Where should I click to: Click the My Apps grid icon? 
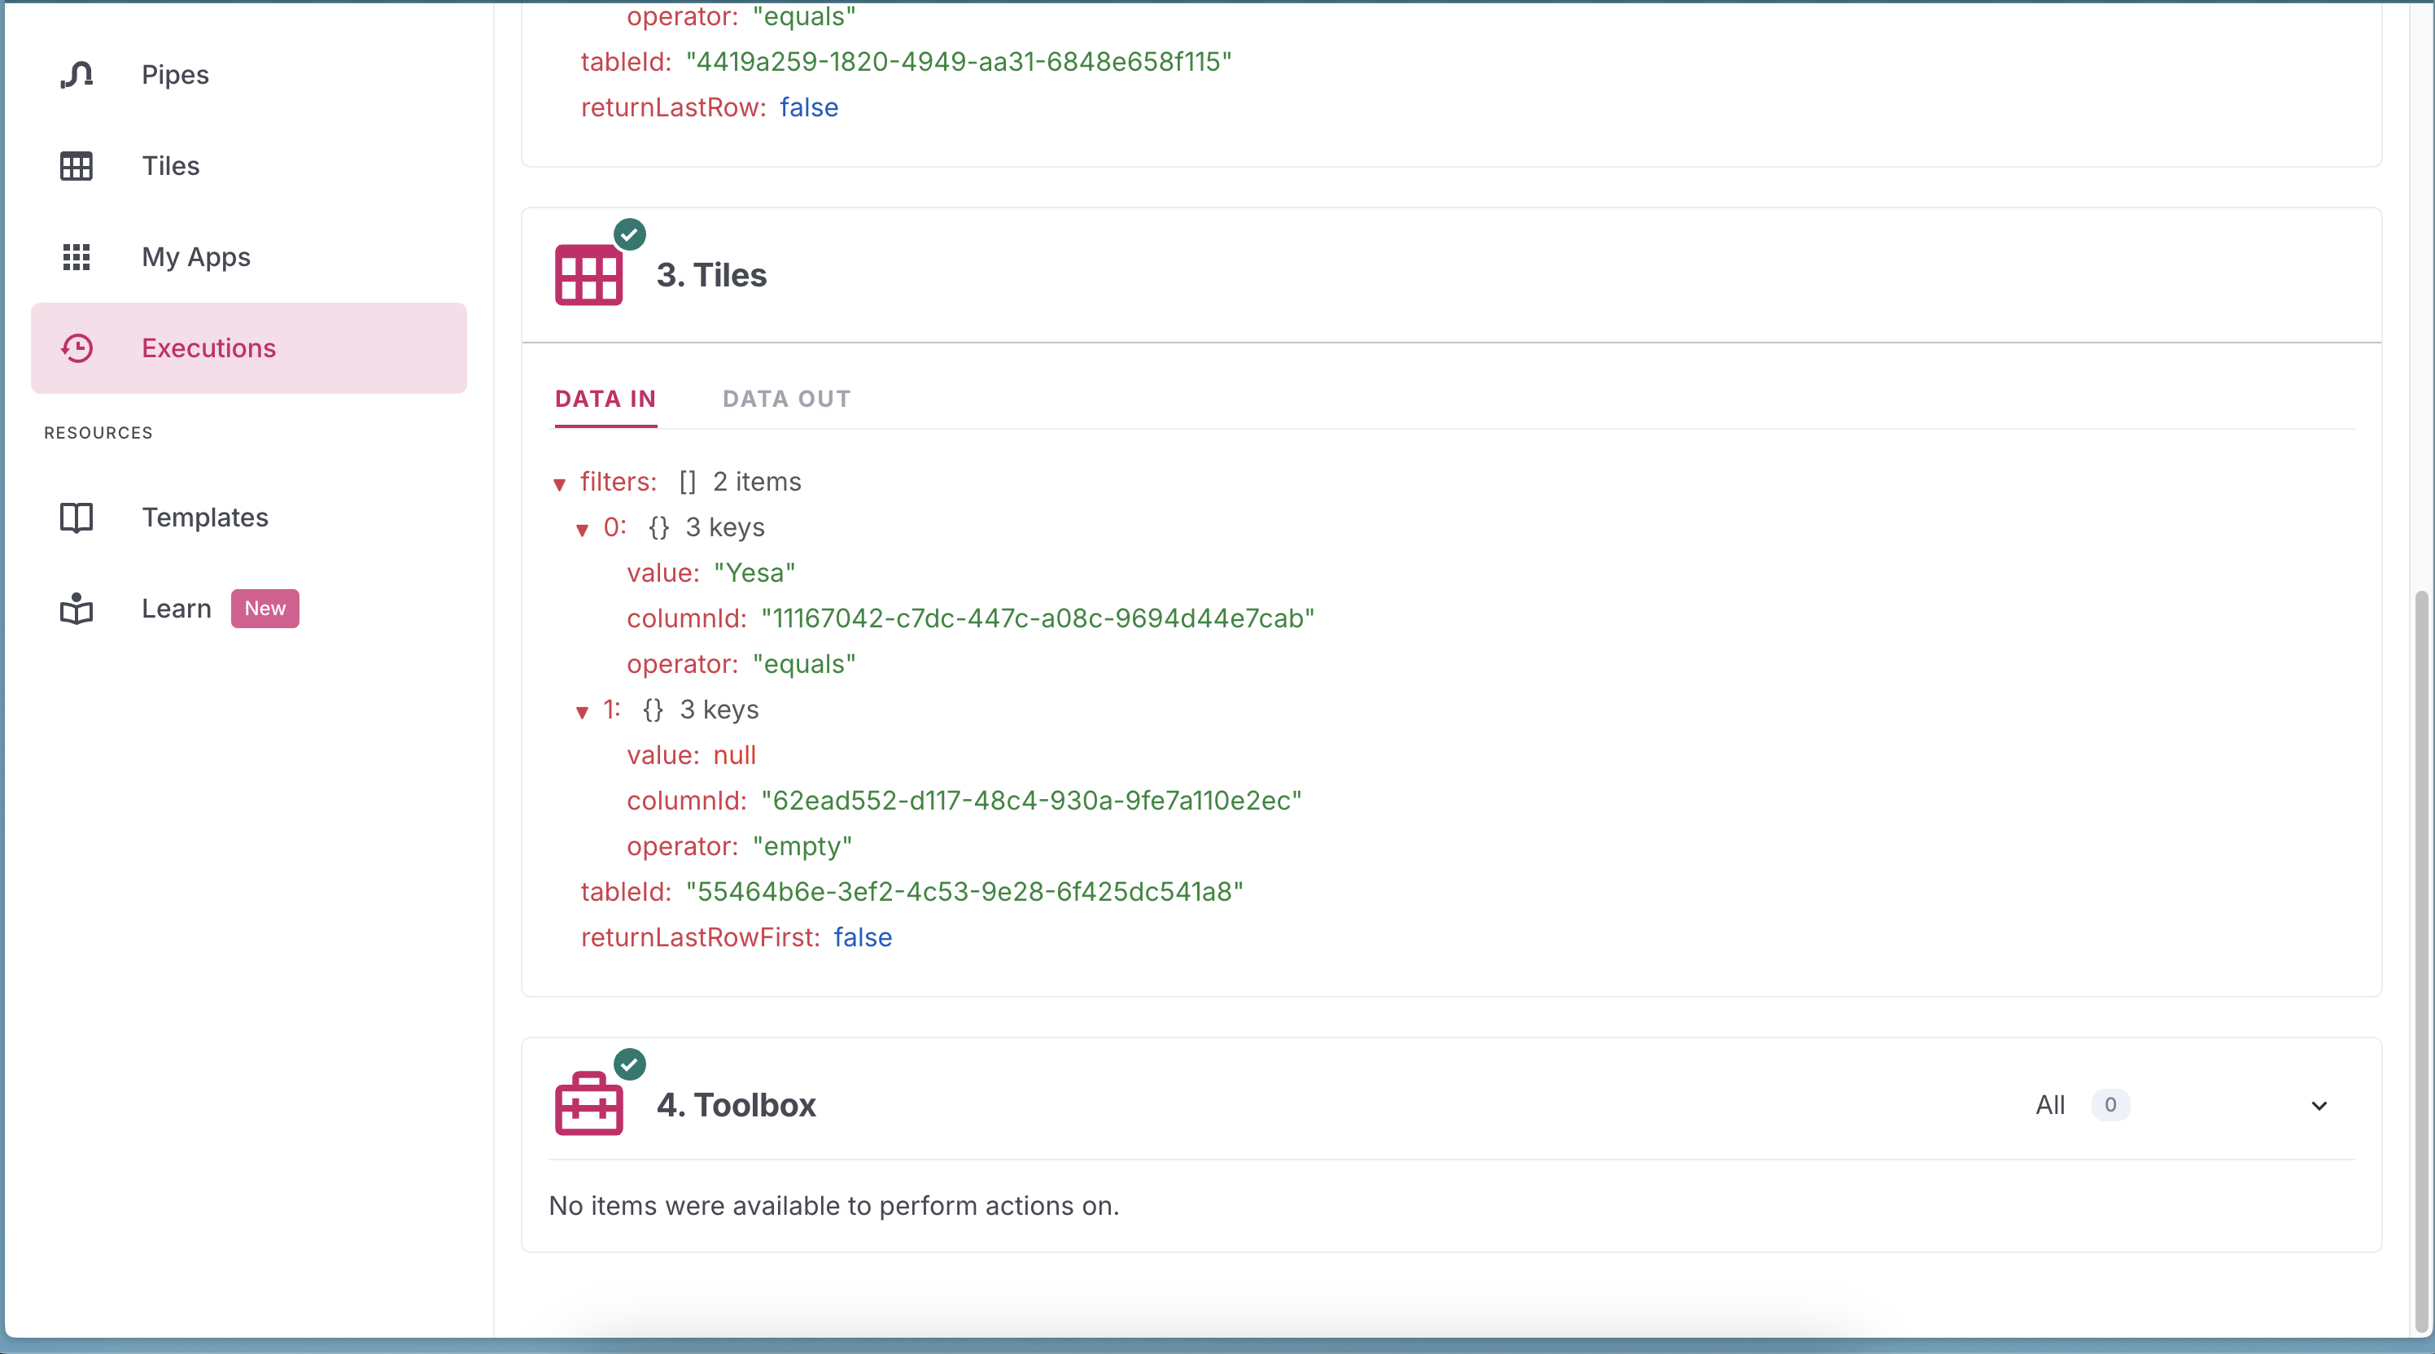coord(77,257)
